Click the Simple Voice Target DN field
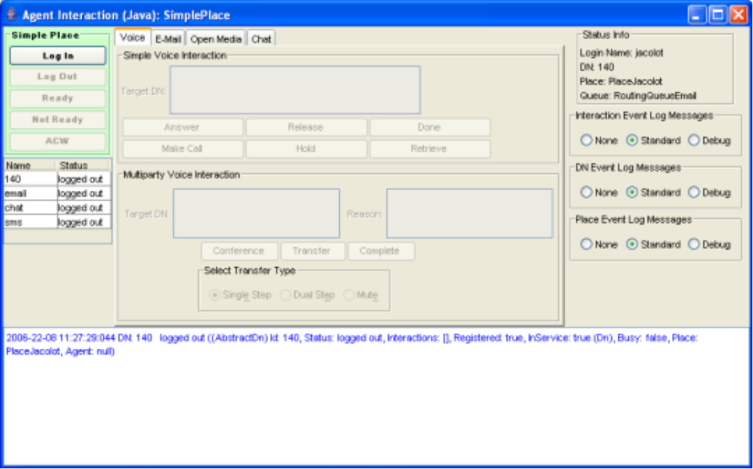Image resolution: width=753 pixels, height=469 pixels. 295,90
